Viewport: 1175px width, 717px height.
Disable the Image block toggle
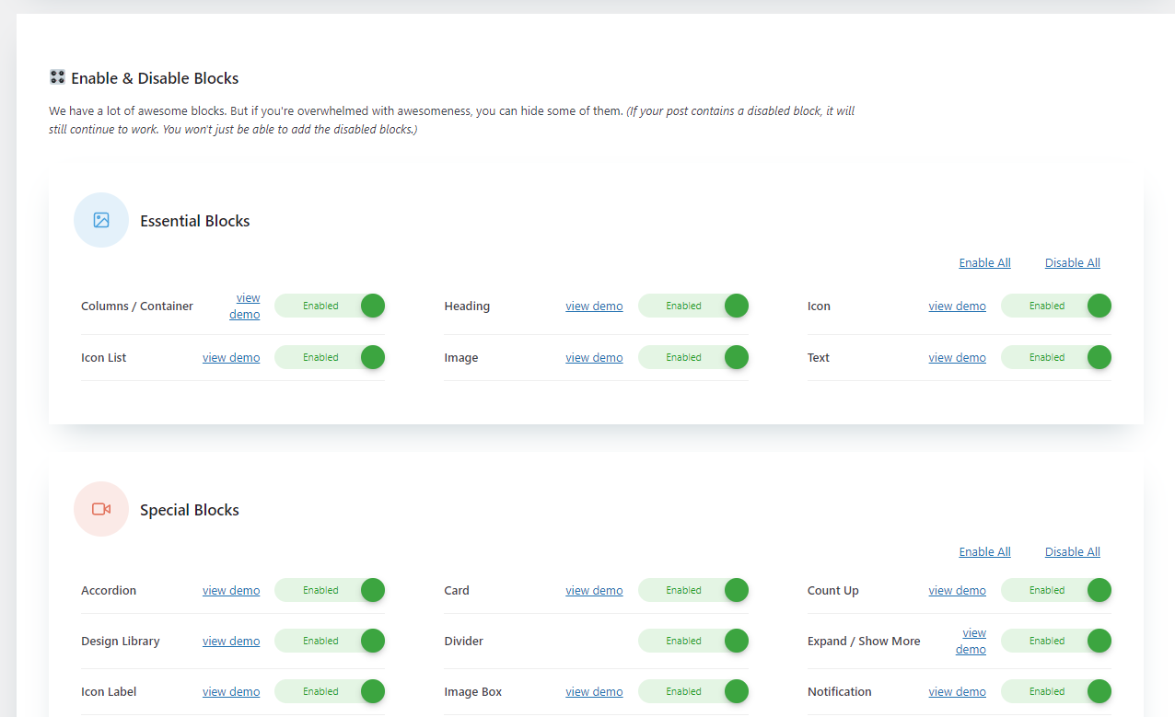click(x=693, y=357)
